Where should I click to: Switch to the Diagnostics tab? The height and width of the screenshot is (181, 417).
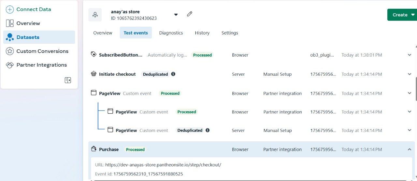tap(171, 33)
